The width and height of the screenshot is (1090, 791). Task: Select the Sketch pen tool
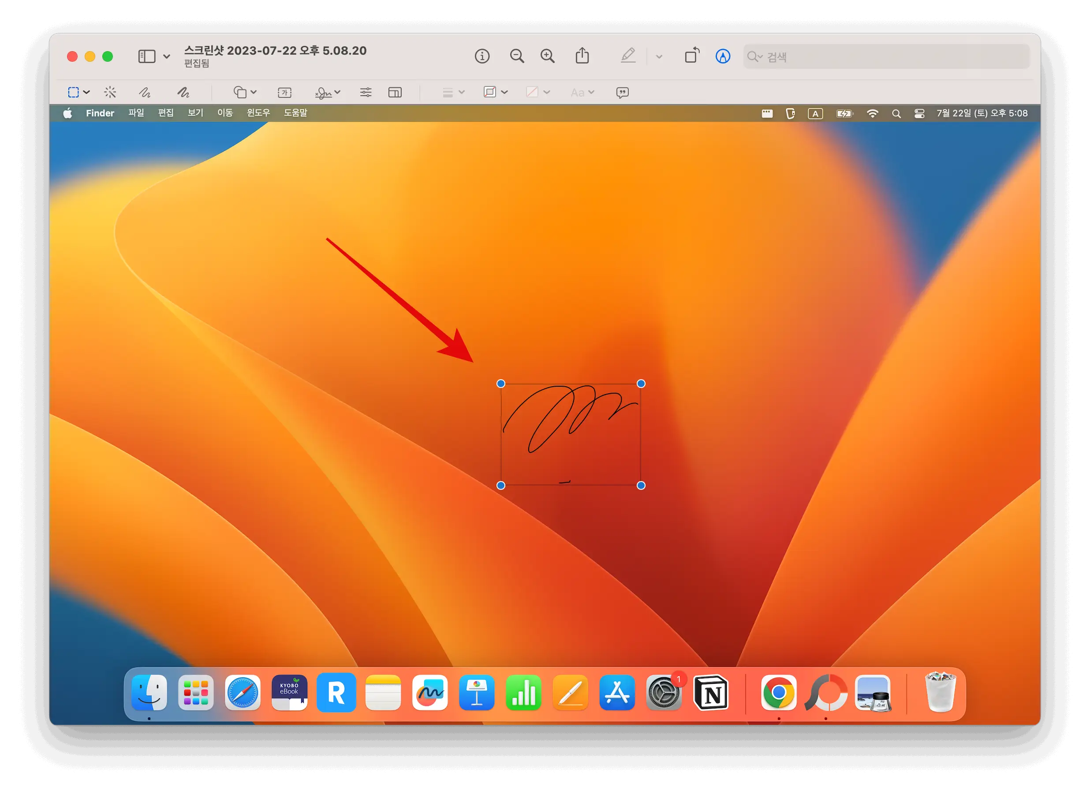coord(145,92)
